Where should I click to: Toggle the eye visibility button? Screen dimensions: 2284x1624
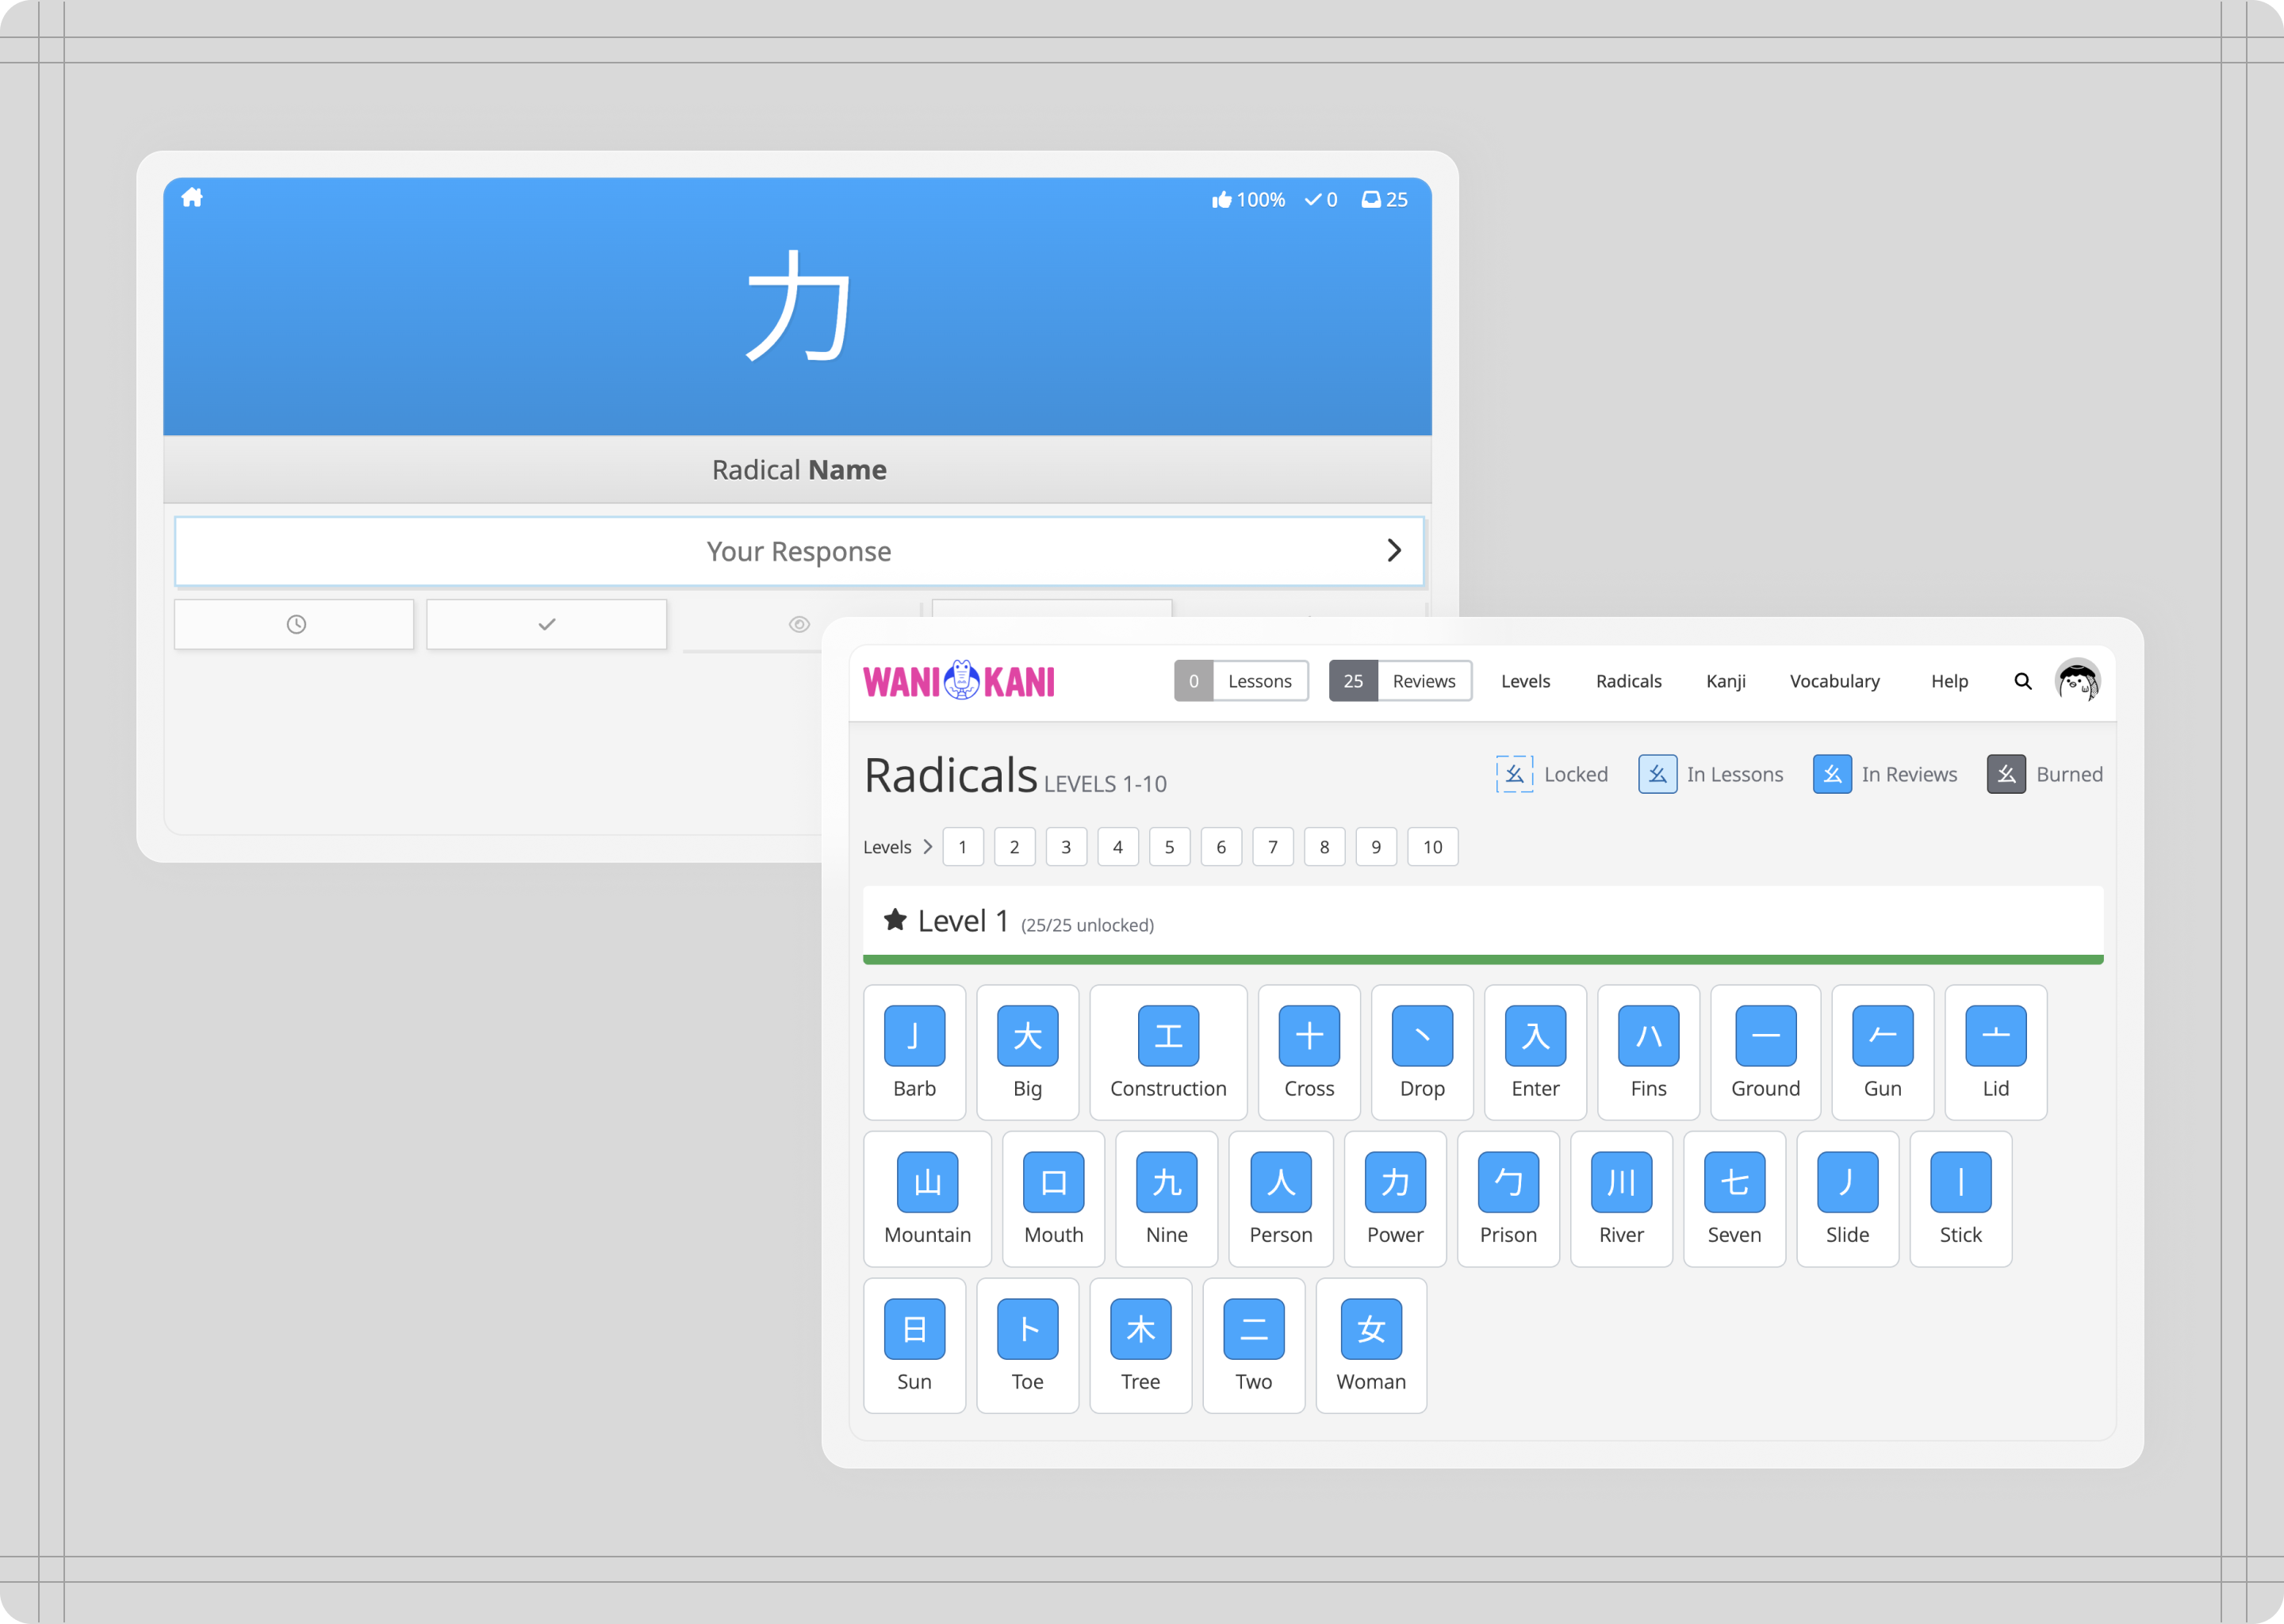(x=798, y=624)
